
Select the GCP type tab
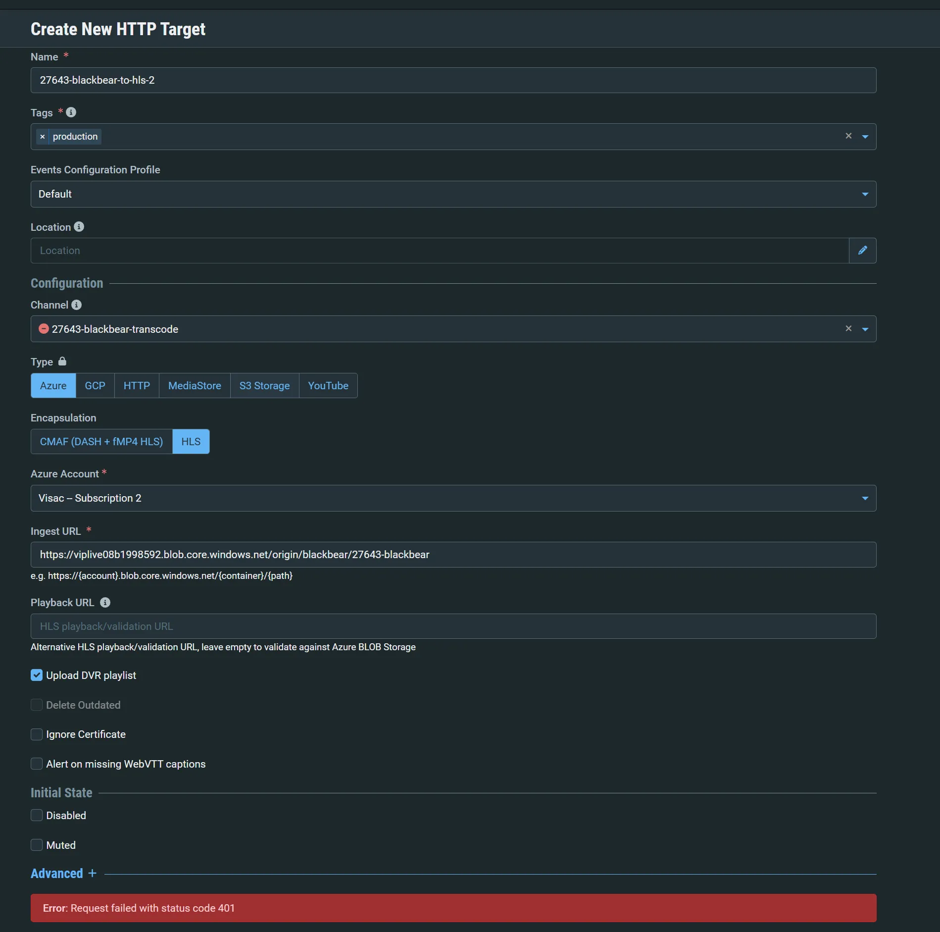click(x=95, y=385)
